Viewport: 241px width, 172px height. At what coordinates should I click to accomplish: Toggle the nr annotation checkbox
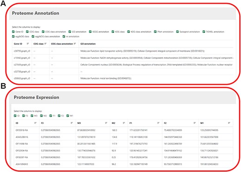click(64, 37)
